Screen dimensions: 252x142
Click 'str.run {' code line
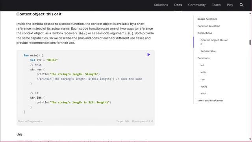click(37, 69)
